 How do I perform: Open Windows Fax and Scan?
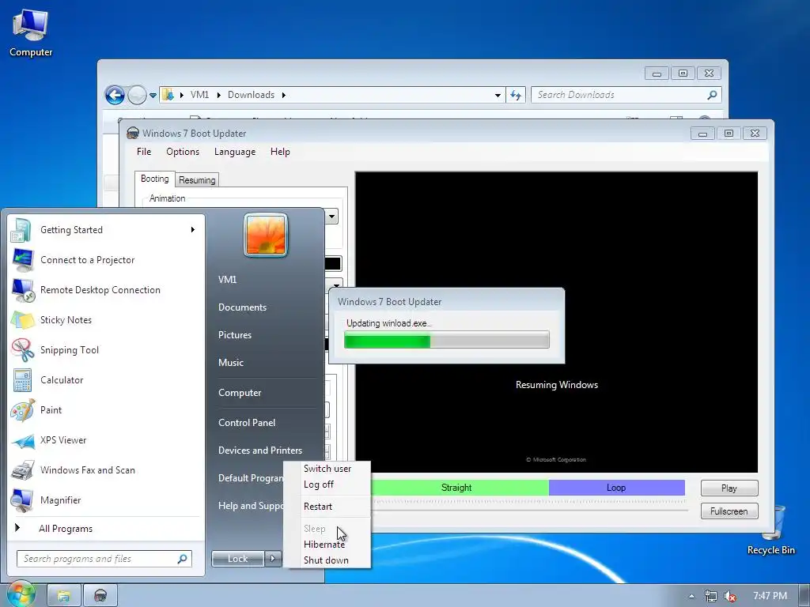tap(106, 470)
